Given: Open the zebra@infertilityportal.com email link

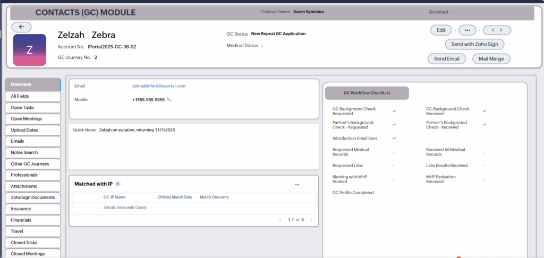Looking at the screenshot, I should [x=159, y=86].
